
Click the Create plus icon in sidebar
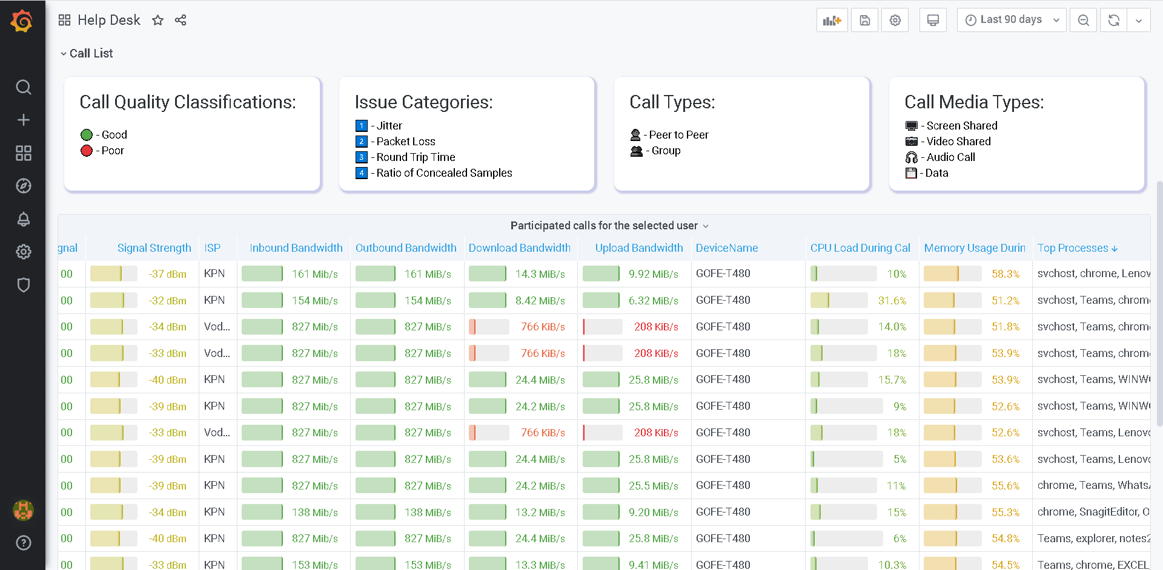pos(23,120)
